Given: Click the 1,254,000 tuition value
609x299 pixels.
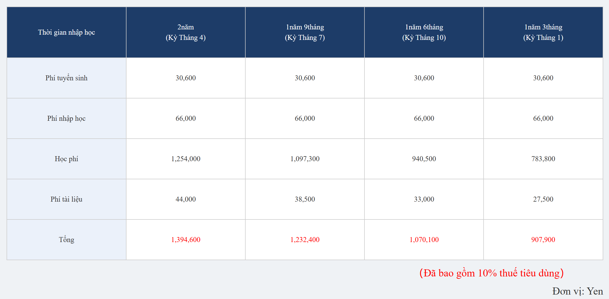Looking at the screenshot, I should pyautogui.click(x=186, y=159).
